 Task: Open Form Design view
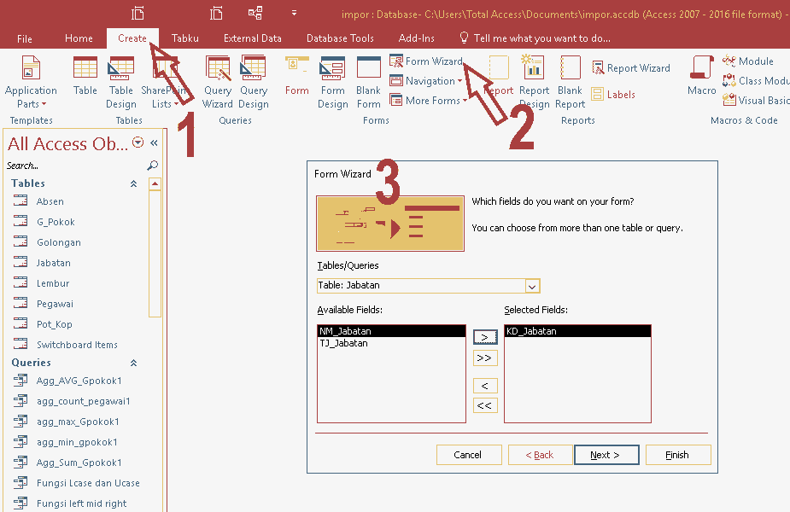coord(332,81)
